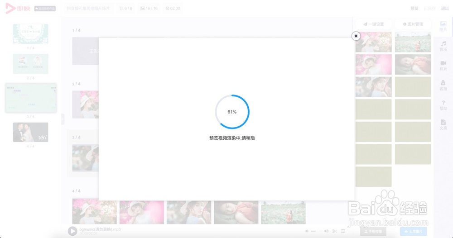Click the 上传图片 button

pyautogui.click(x=414, y=231)
